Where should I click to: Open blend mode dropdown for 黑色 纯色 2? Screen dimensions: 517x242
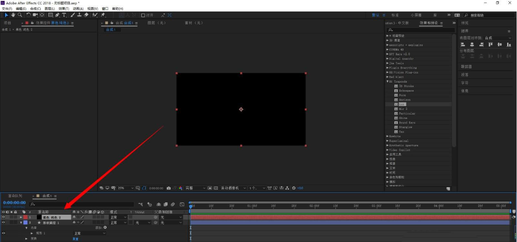click(x=118, y=217)
